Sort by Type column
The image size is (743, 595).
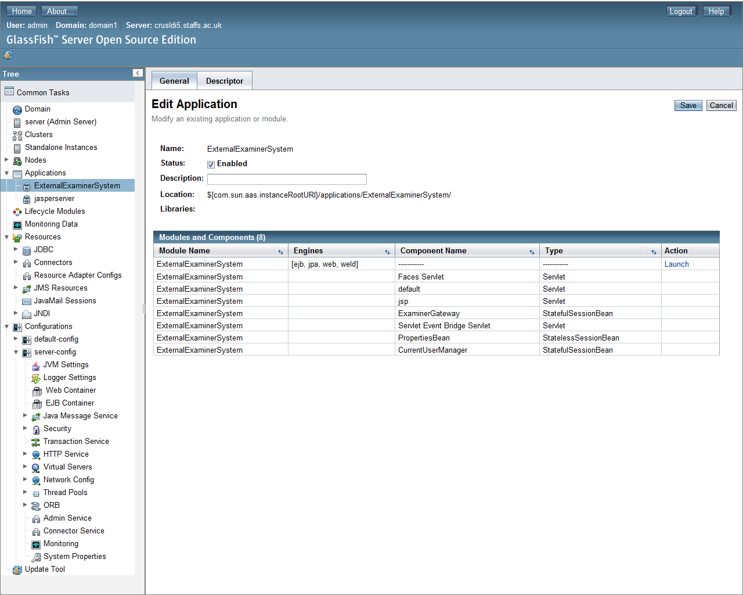pyautogui.click(x=654, y=252)
